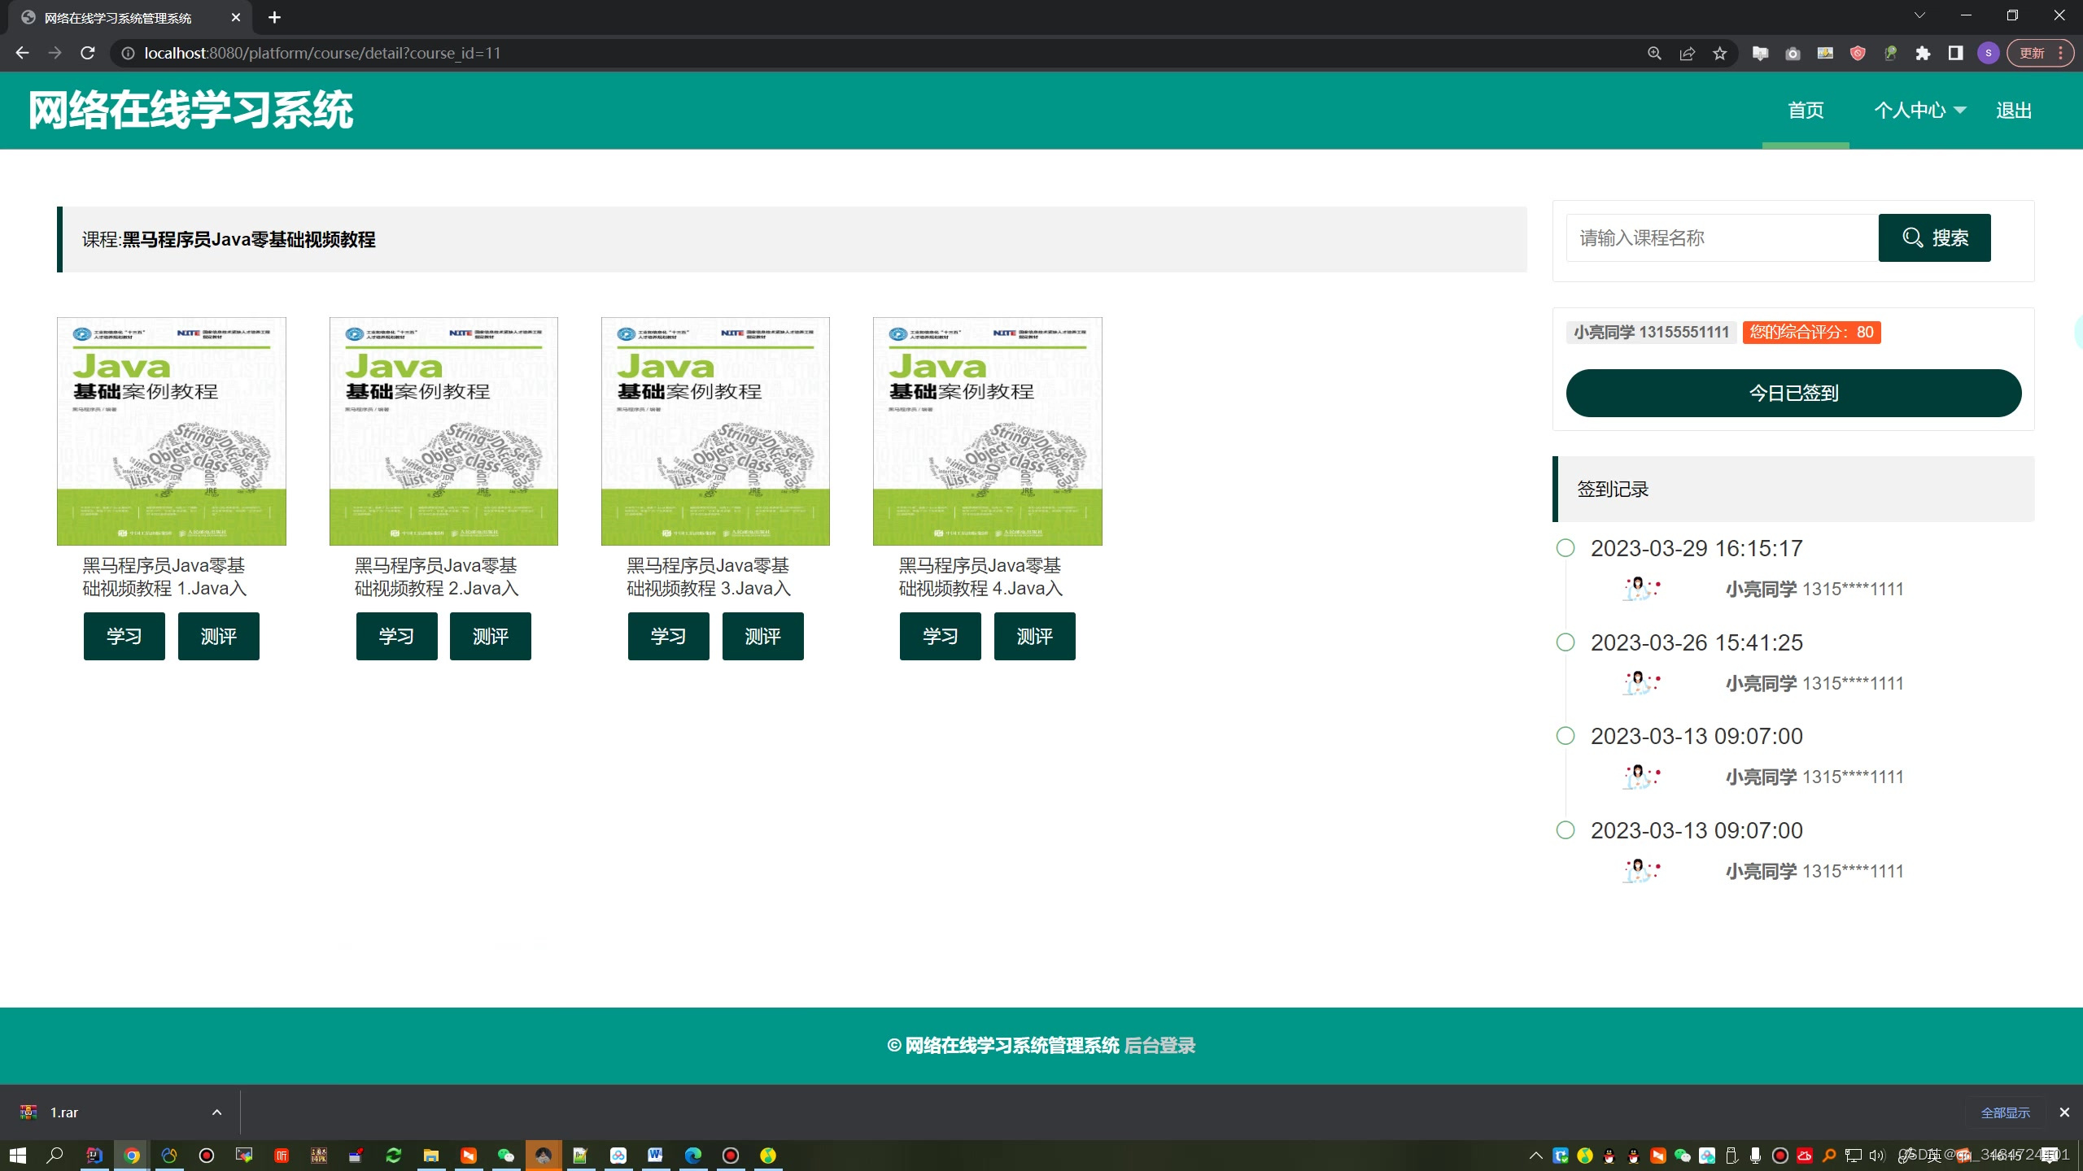This screenshot has height=1171, width=2083.
Task: Open the tab search chevron
Action: pyautogui.click(x=1919, y=15)
